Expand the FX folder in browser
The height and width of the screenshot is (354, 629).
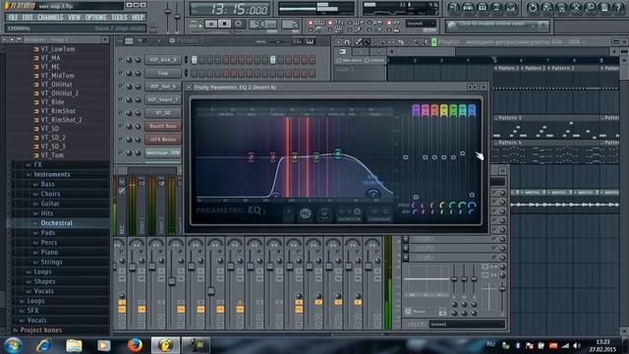point(37,164)
